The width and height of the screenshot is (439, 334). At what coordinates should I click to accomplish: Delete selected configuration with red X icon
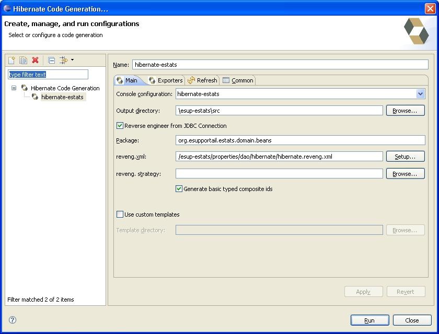click(x=36, y=61)
